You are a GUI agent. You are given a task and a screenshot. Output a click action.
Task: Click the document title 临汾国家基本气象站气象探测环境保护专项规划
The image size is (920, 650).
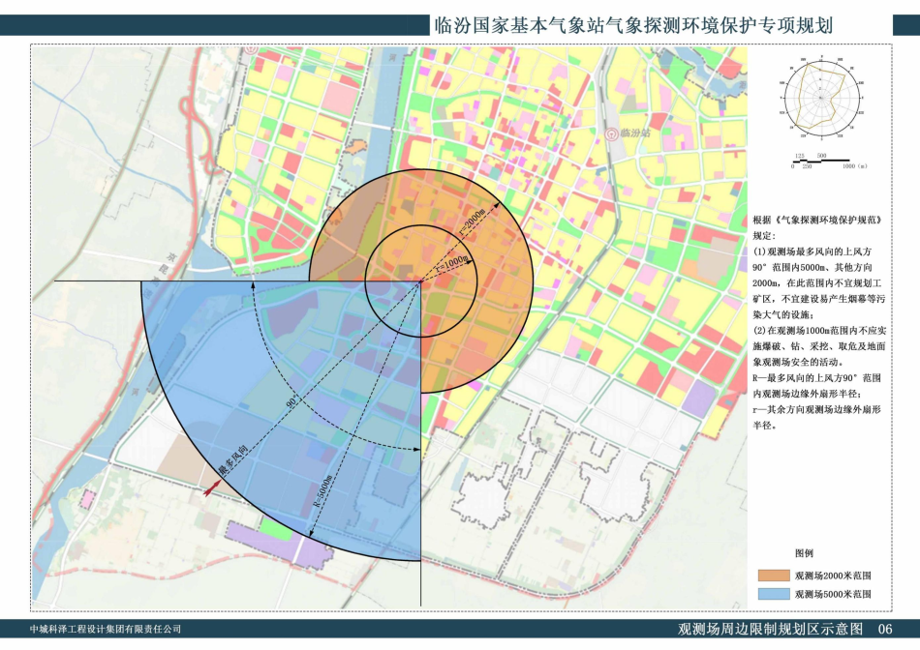tap(634, 25)
